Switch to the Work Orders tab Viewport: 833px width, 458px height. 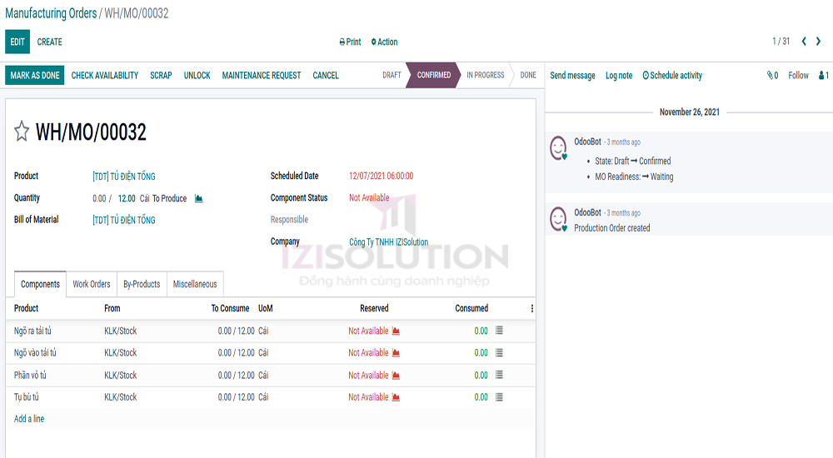(92, 284)
